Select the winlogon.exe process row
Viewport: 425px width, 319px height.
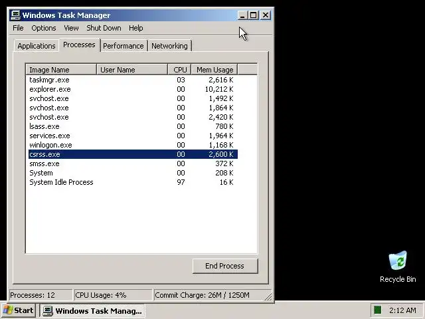click(x=133, y=145)
